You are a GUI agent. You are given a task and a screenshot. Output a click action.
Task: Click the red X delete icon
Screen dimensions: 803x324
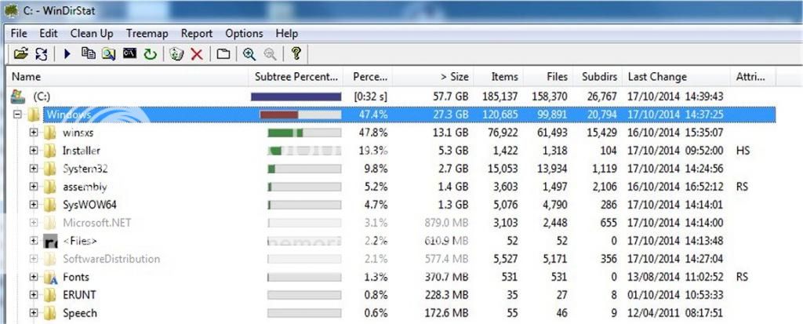pos(197,53)
